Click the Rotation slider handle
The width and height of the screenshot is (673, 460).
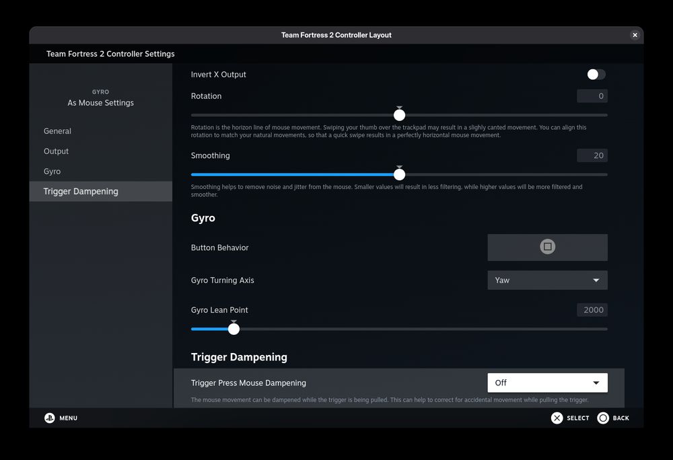tap(400, 114)
